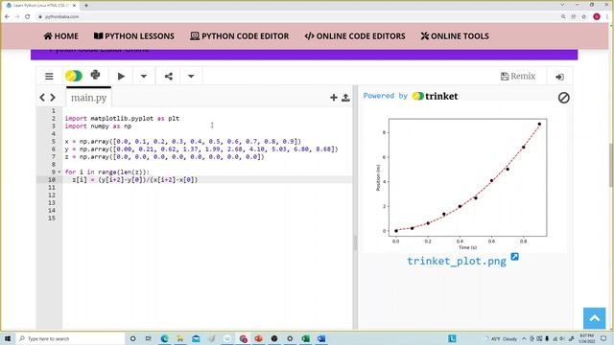614x345 pixels.
Task: Click the browser forward button
Action: [x=17, y=17]
